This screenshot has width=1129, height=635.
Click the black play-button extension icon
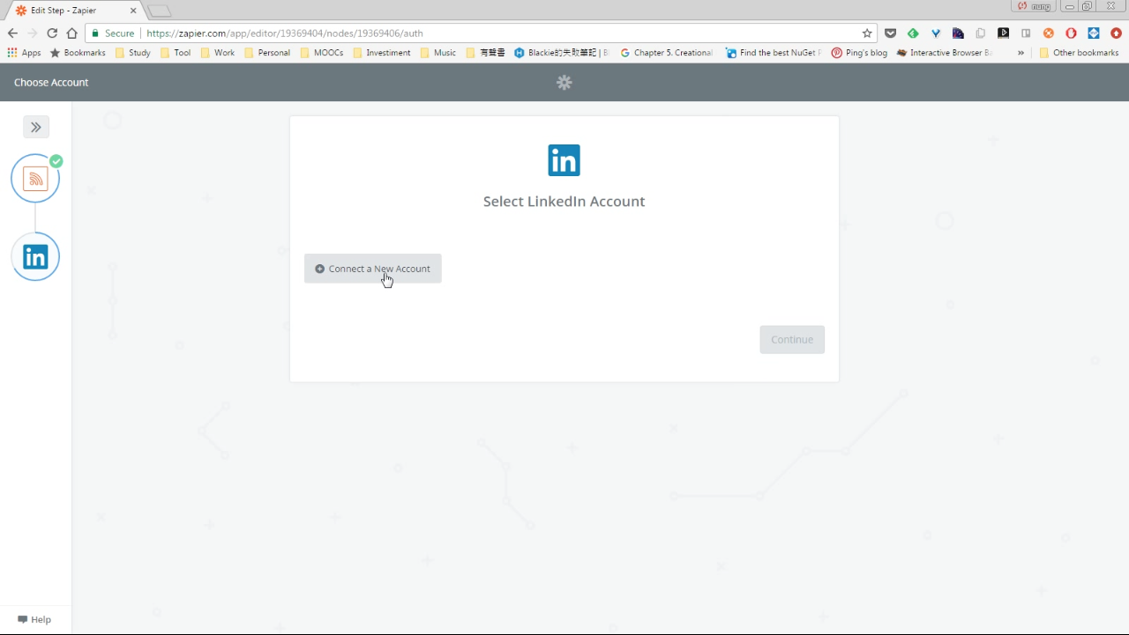(1003, 33)
